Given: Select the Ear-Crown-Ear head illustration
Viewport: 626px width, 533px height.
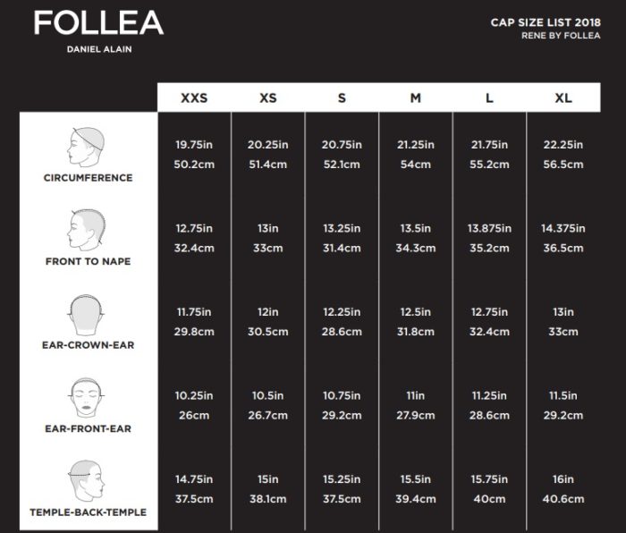Looking at the screenshot, I should click(86, 316).
